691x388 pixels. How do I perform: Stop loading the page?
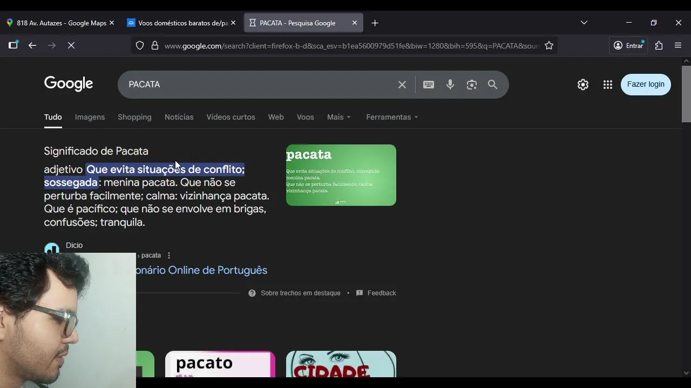click(x=71, y=46)
